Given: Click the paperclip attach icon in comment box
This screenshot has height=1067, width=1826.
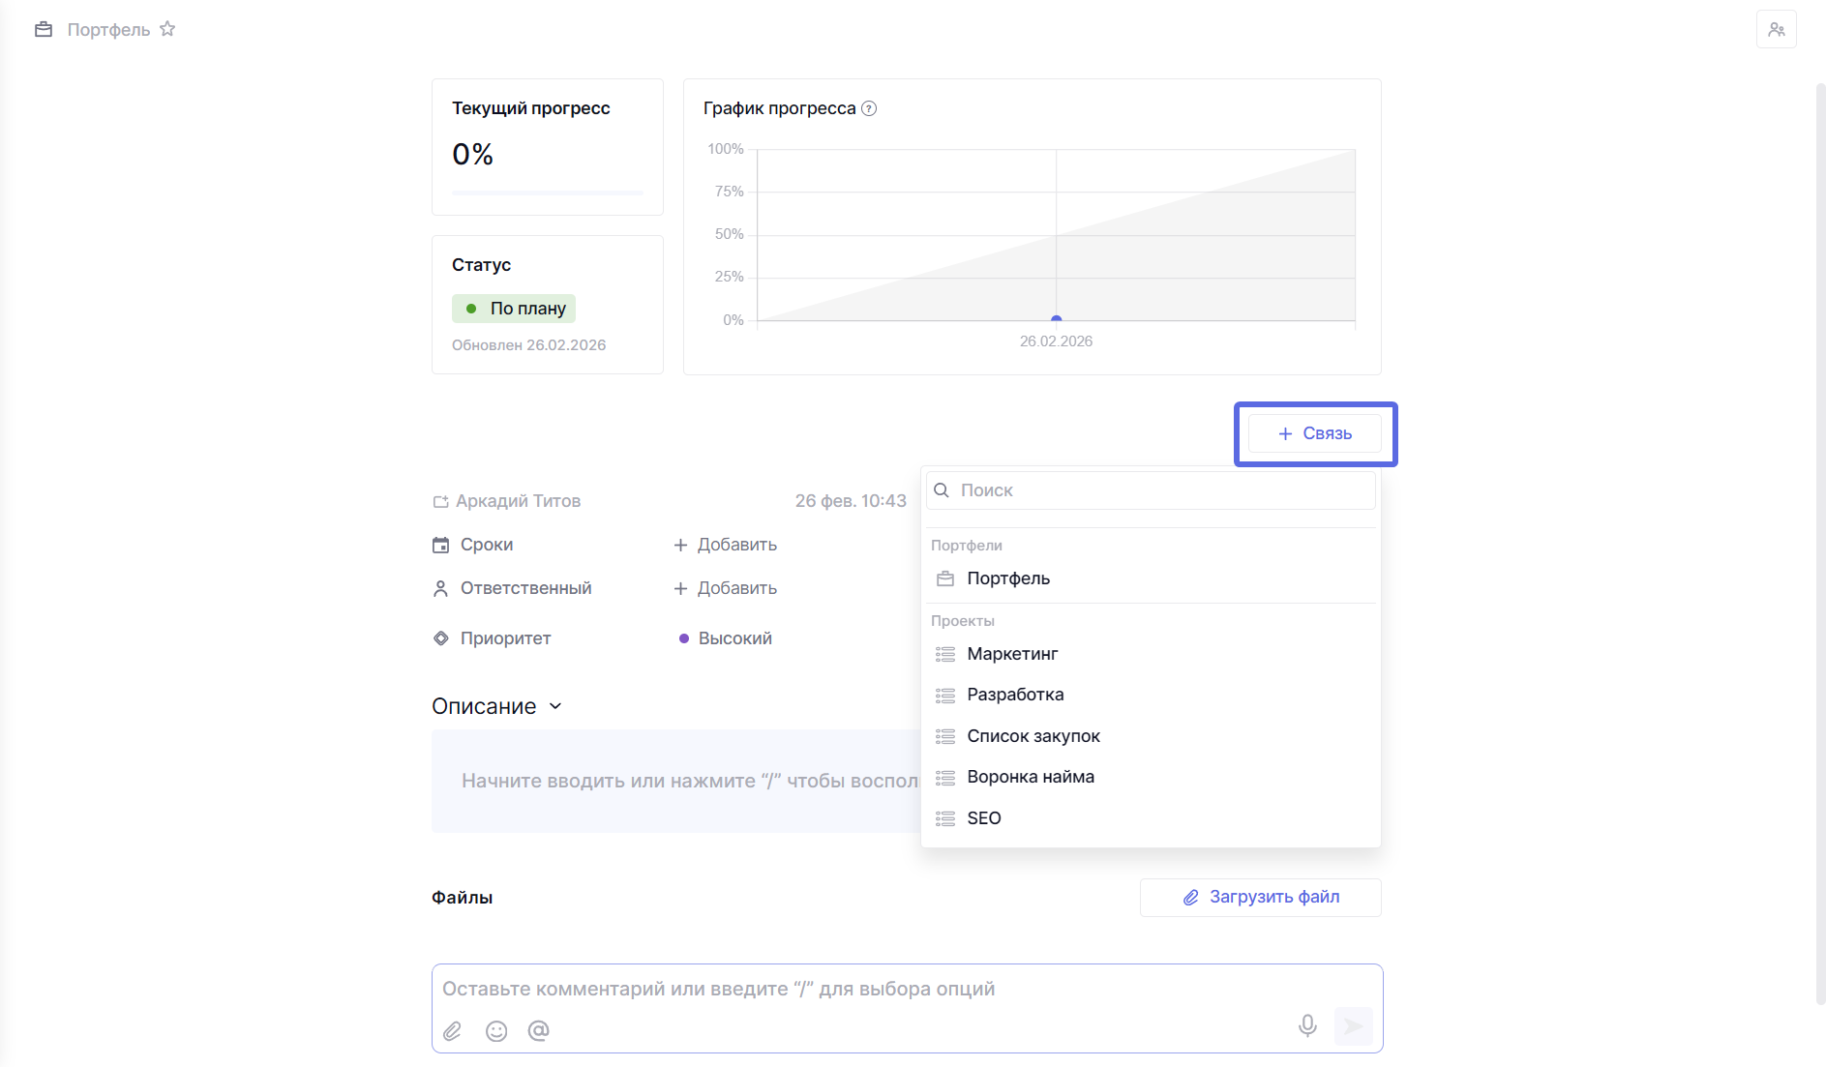Looking at the screenshot, I should click(x=452, y=1031).
